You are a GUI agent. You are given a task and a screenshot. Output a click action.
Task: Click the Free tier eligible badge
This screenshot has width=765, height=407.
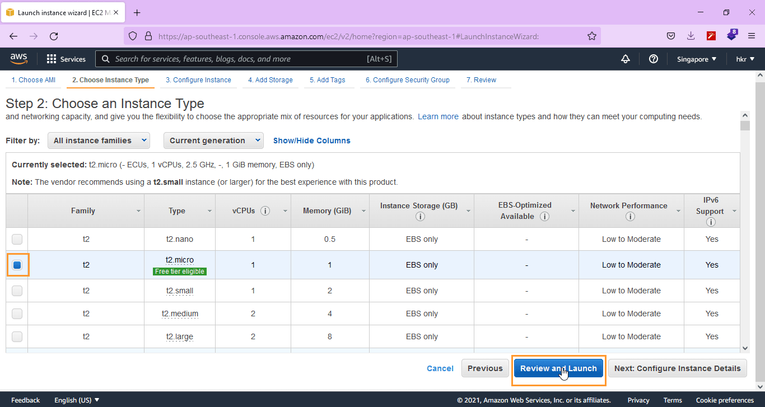180,272
